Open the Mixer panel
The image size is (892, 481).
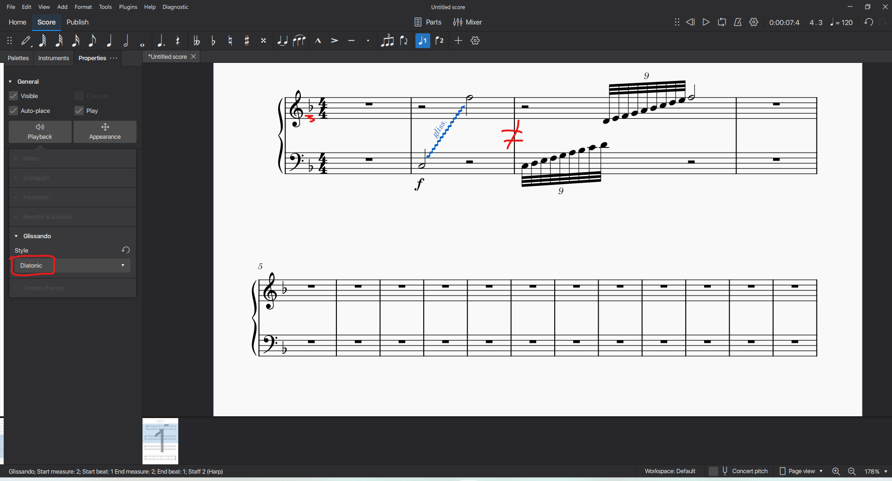click(x=467, y=22)
